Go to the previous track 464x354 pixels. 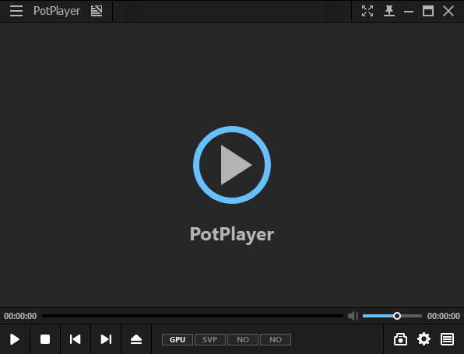click(x=76, y=339)
